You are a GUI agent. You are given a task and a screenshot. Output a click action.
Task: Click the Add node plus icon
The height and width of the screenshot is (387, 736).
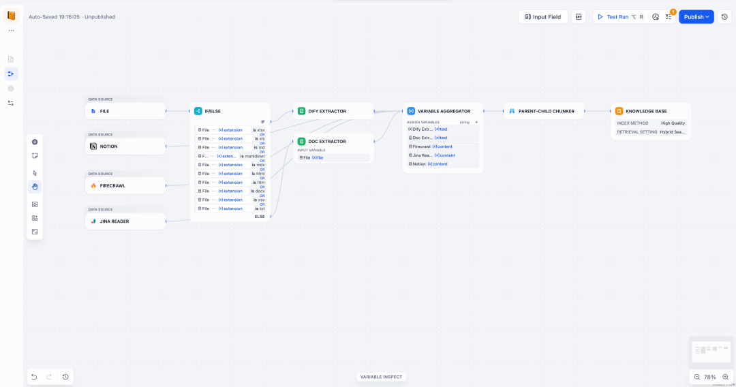click(35, 142)
